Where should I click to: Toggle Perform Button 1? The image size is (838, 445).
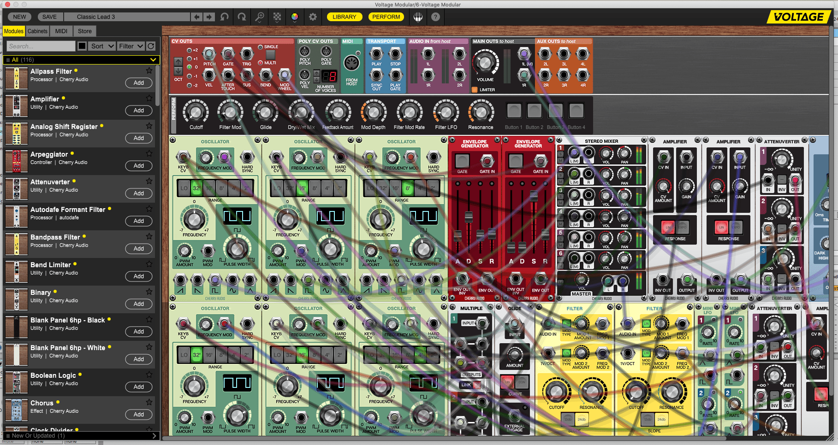click(x=514, y=111)
